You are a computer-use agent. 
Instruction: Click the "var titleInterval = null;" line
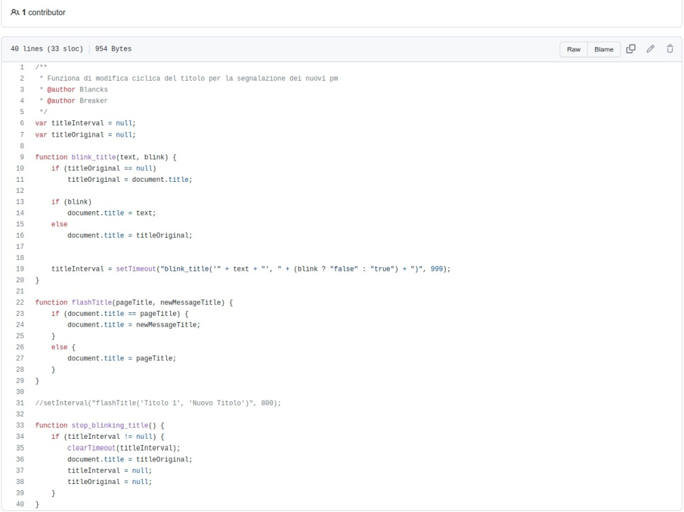pos(85,124)
